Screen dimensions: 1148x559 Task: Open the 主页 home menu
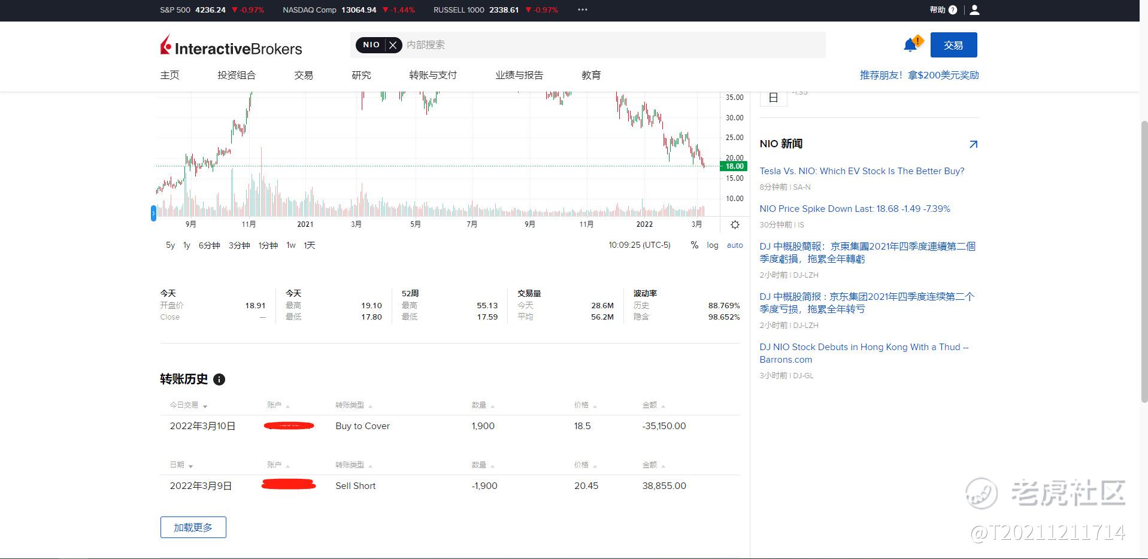pos(169,75)
